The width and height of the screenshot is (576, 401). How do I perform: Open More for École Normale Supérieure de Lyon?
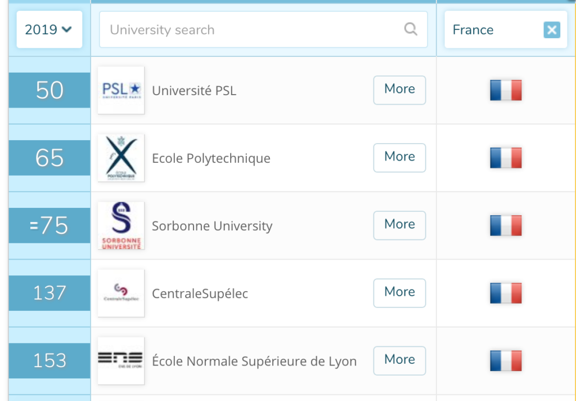(x=400, y=361)
